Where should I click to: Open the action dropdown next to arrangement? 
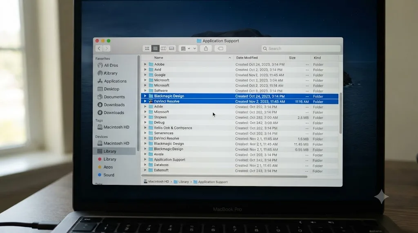click(195, 48)
